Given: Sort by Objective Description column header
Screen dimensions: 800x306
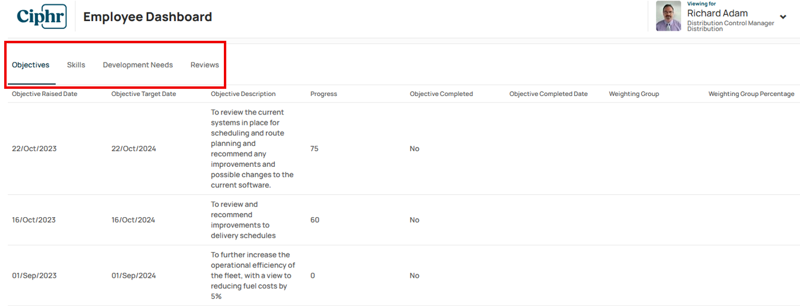Looking at the screenshot, I should tap(243, 94).
